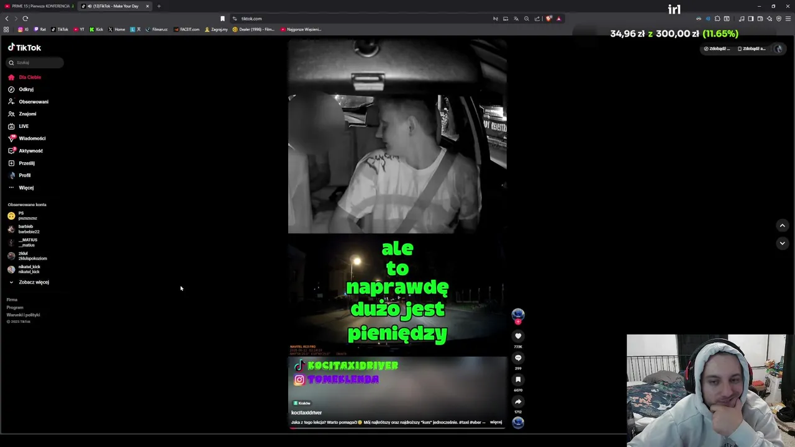
Task: Open the IG bookmark
Action: (23, 29)
